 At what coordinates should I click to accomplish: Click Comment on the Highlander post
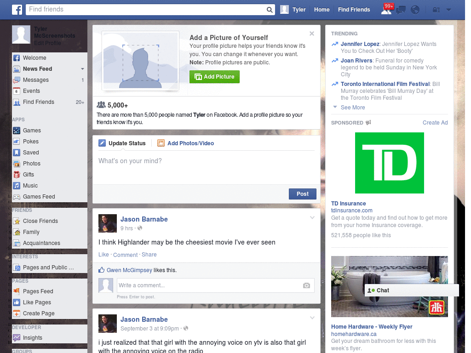tap(125, 255)
